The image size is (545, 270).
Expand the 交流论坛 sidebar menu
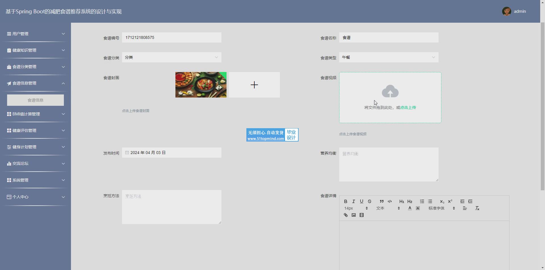point(35,163)
